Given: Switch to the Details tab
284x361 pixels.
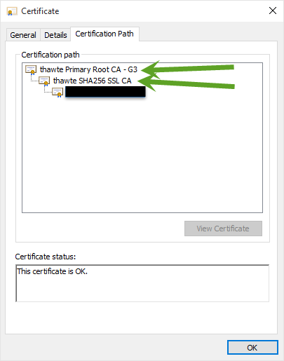Looking at the screenshot, I should [55, 35].
